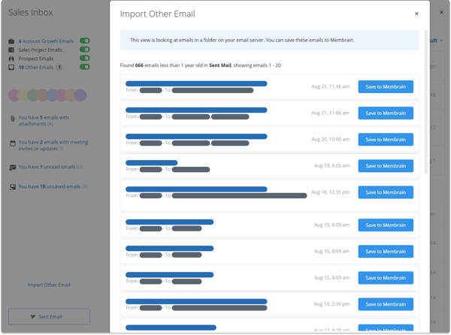Open the Aug 20, 10:00 am email subject

(196, 136)
